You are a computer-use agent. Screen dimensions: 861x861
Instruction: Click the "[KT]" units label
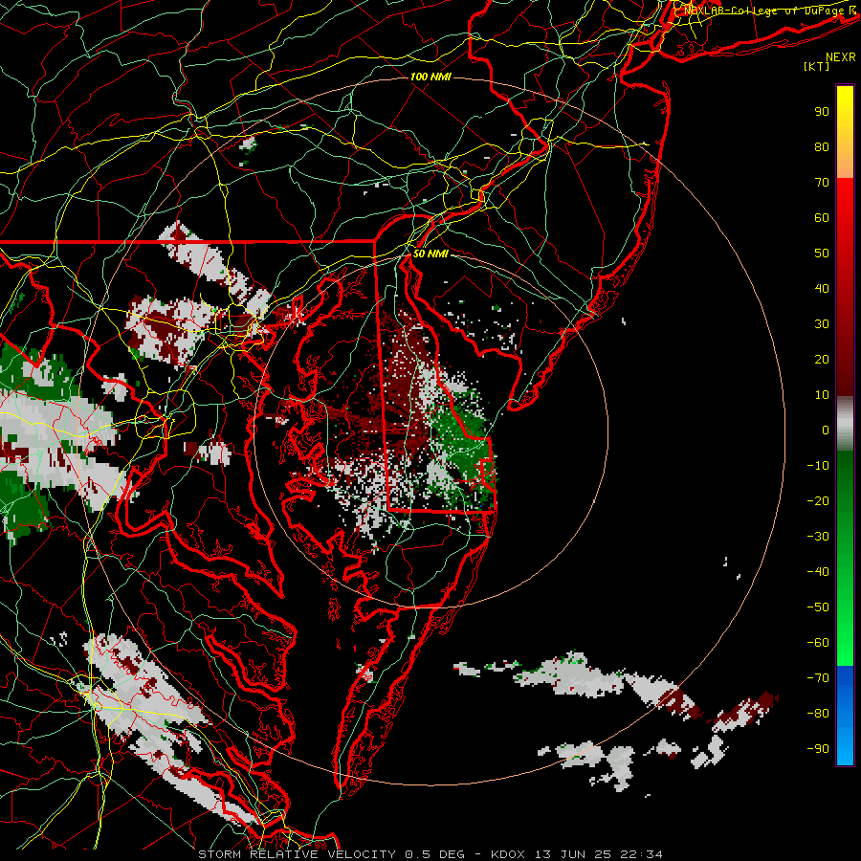click(816, 66)
